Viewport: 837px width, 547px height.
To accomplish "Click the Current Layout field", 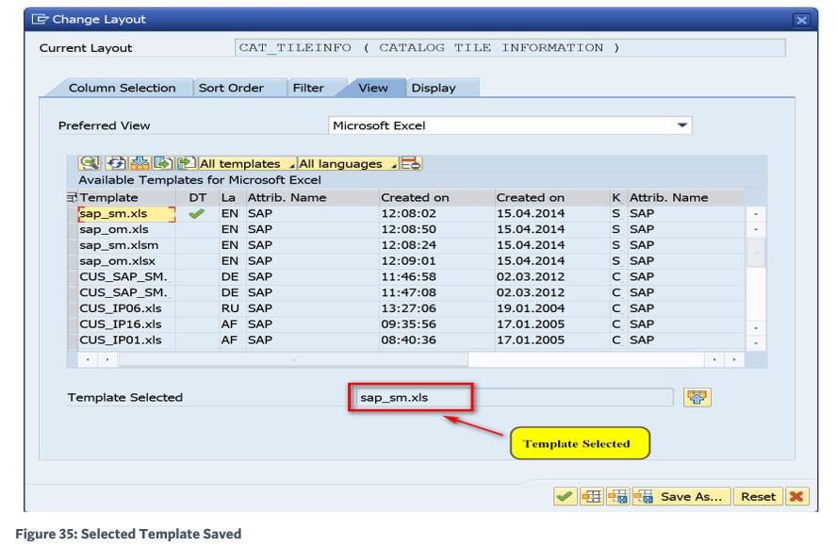I will pyautogui.click(x=510, y=47).
